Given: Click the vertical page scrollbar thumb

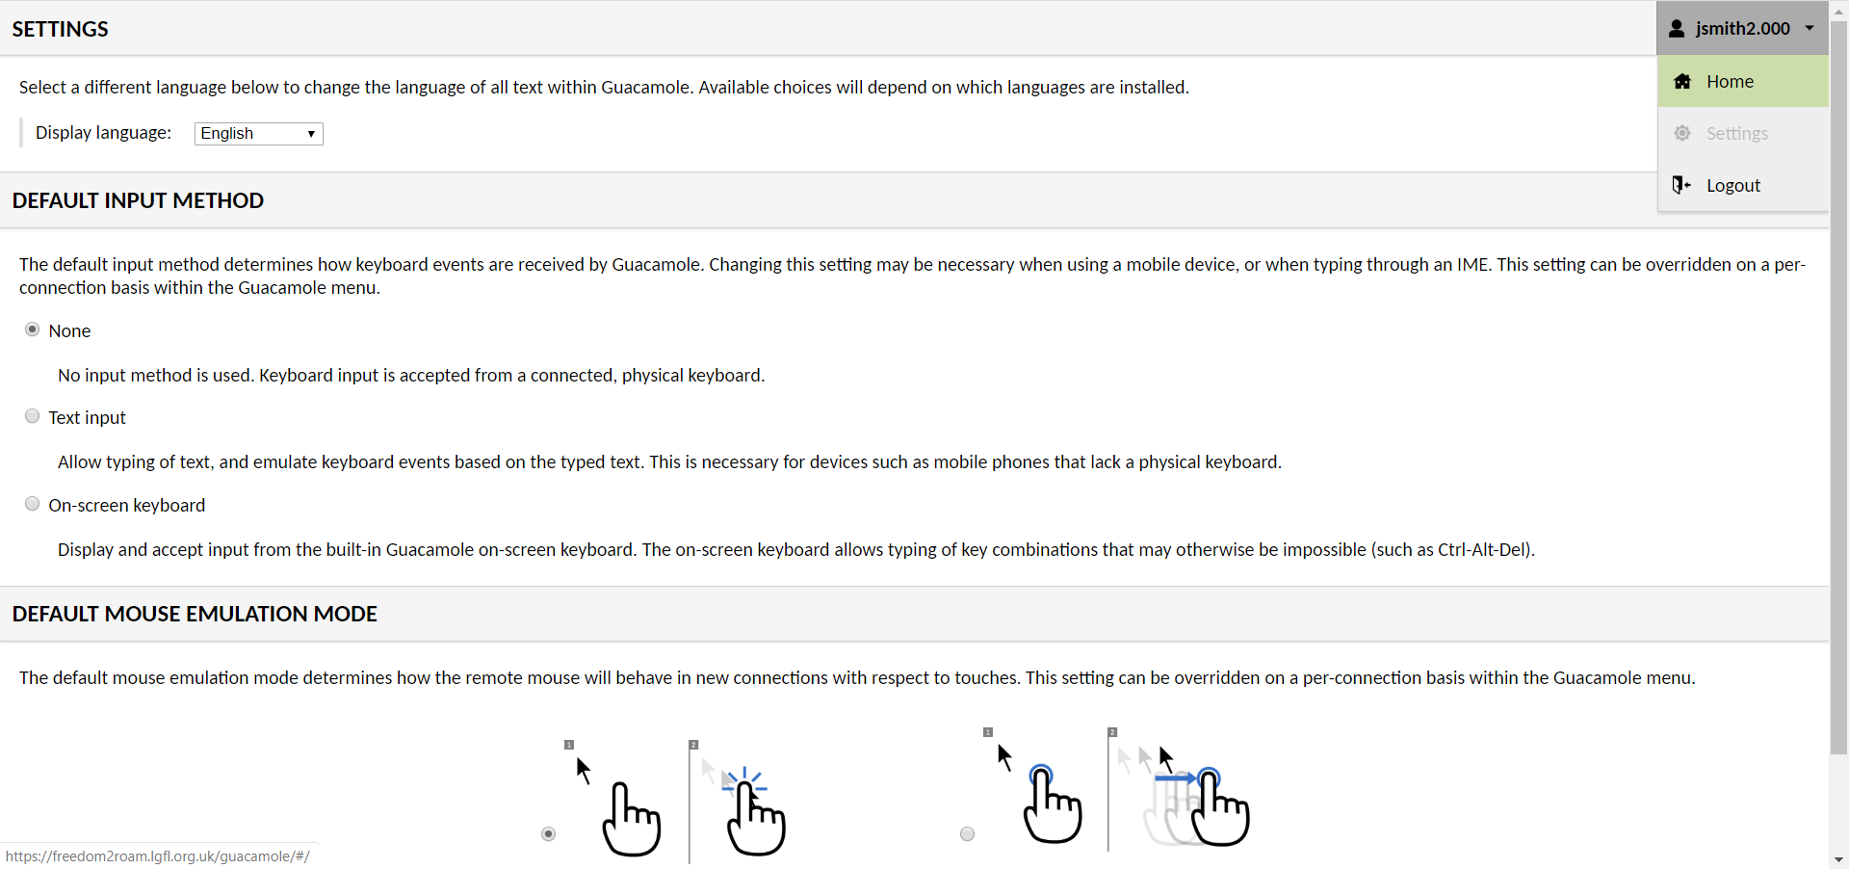Looking at the screenshot, I should (x=1838, y=385).
